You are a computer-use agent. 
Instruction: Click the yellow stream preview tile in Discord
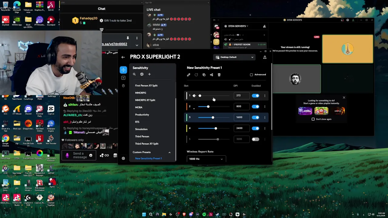tap(348, 49)
